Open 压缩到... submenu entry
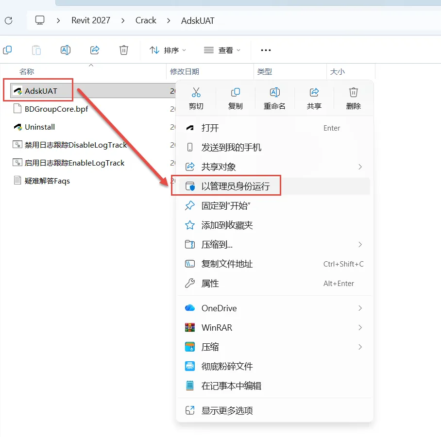The image size is (441, 437). pos(274,244)
